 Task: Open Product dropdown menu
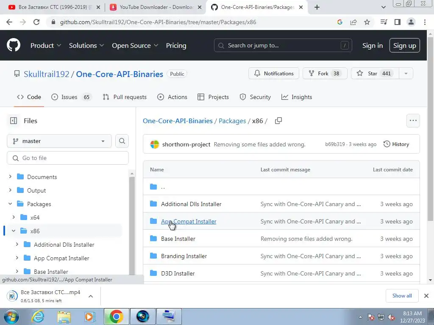[x=46, y=45]
